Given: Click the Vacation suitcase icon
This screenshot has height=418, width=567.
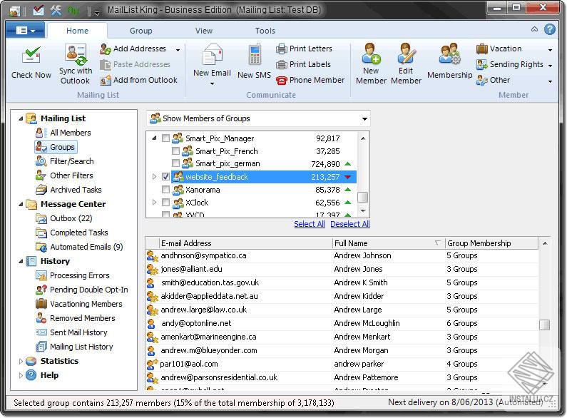Looking at the screenshot, I should [482, 49].
